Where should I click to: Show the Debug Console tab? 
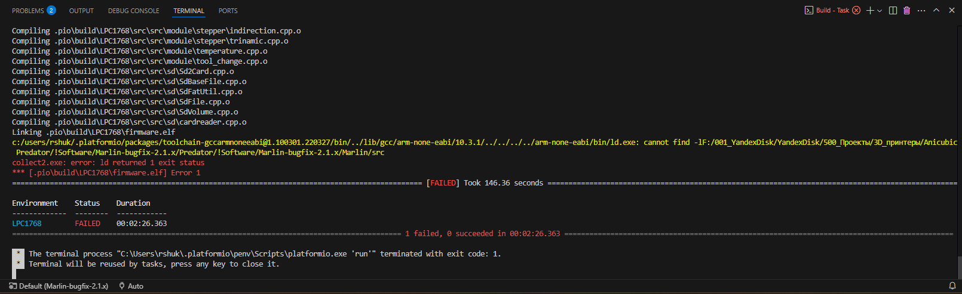pyautogui.click(x=133, y=11)
